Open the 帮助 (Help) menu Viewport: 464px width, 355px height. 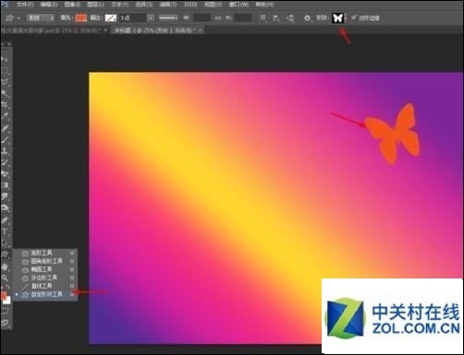click(264, 5)
